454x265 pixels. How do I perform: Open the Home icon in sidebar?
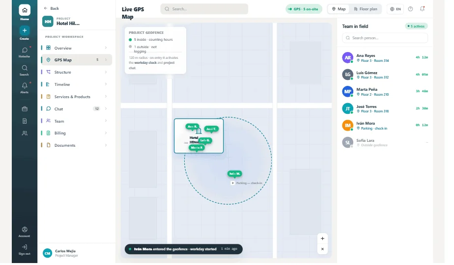coord(25,10)
